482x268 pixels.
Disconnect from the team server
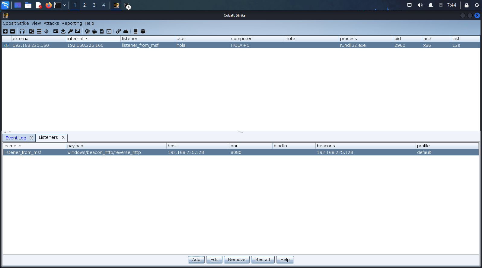[x=12, y=31]
